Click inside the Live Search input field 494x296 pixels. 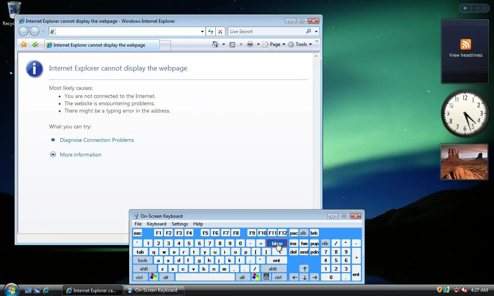[x=266, y=32]
